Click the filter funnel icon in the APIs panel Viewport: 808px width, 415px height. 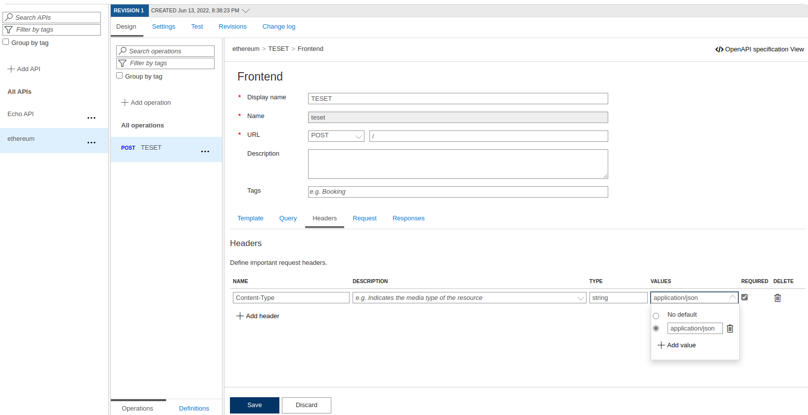coord(9,30)
